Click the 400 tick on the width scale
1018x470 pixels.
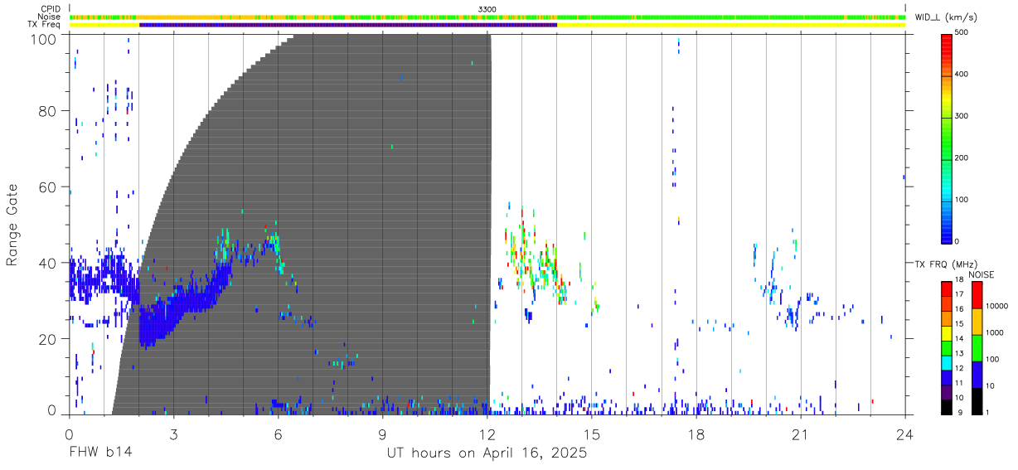pyautogui.click(x=962, y=75)
